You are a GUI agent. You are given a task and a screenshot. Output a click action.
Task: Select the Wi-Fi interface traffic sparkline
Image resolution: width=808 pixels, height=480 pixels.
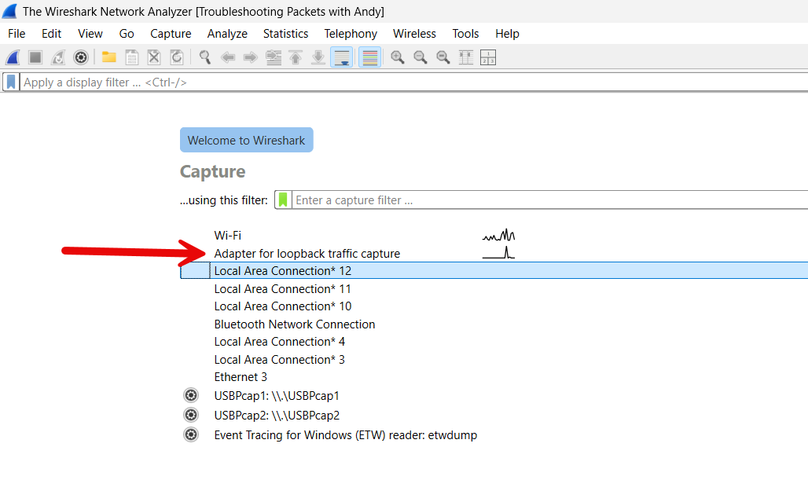(498, 235)
